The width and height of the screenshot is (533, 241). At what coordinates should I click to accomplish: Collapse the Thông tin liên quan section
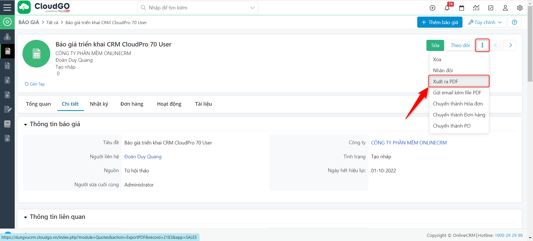[x=26, y=217]
